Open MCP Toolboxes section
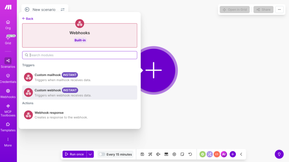289x162 pixels. (x=8, y=110)
